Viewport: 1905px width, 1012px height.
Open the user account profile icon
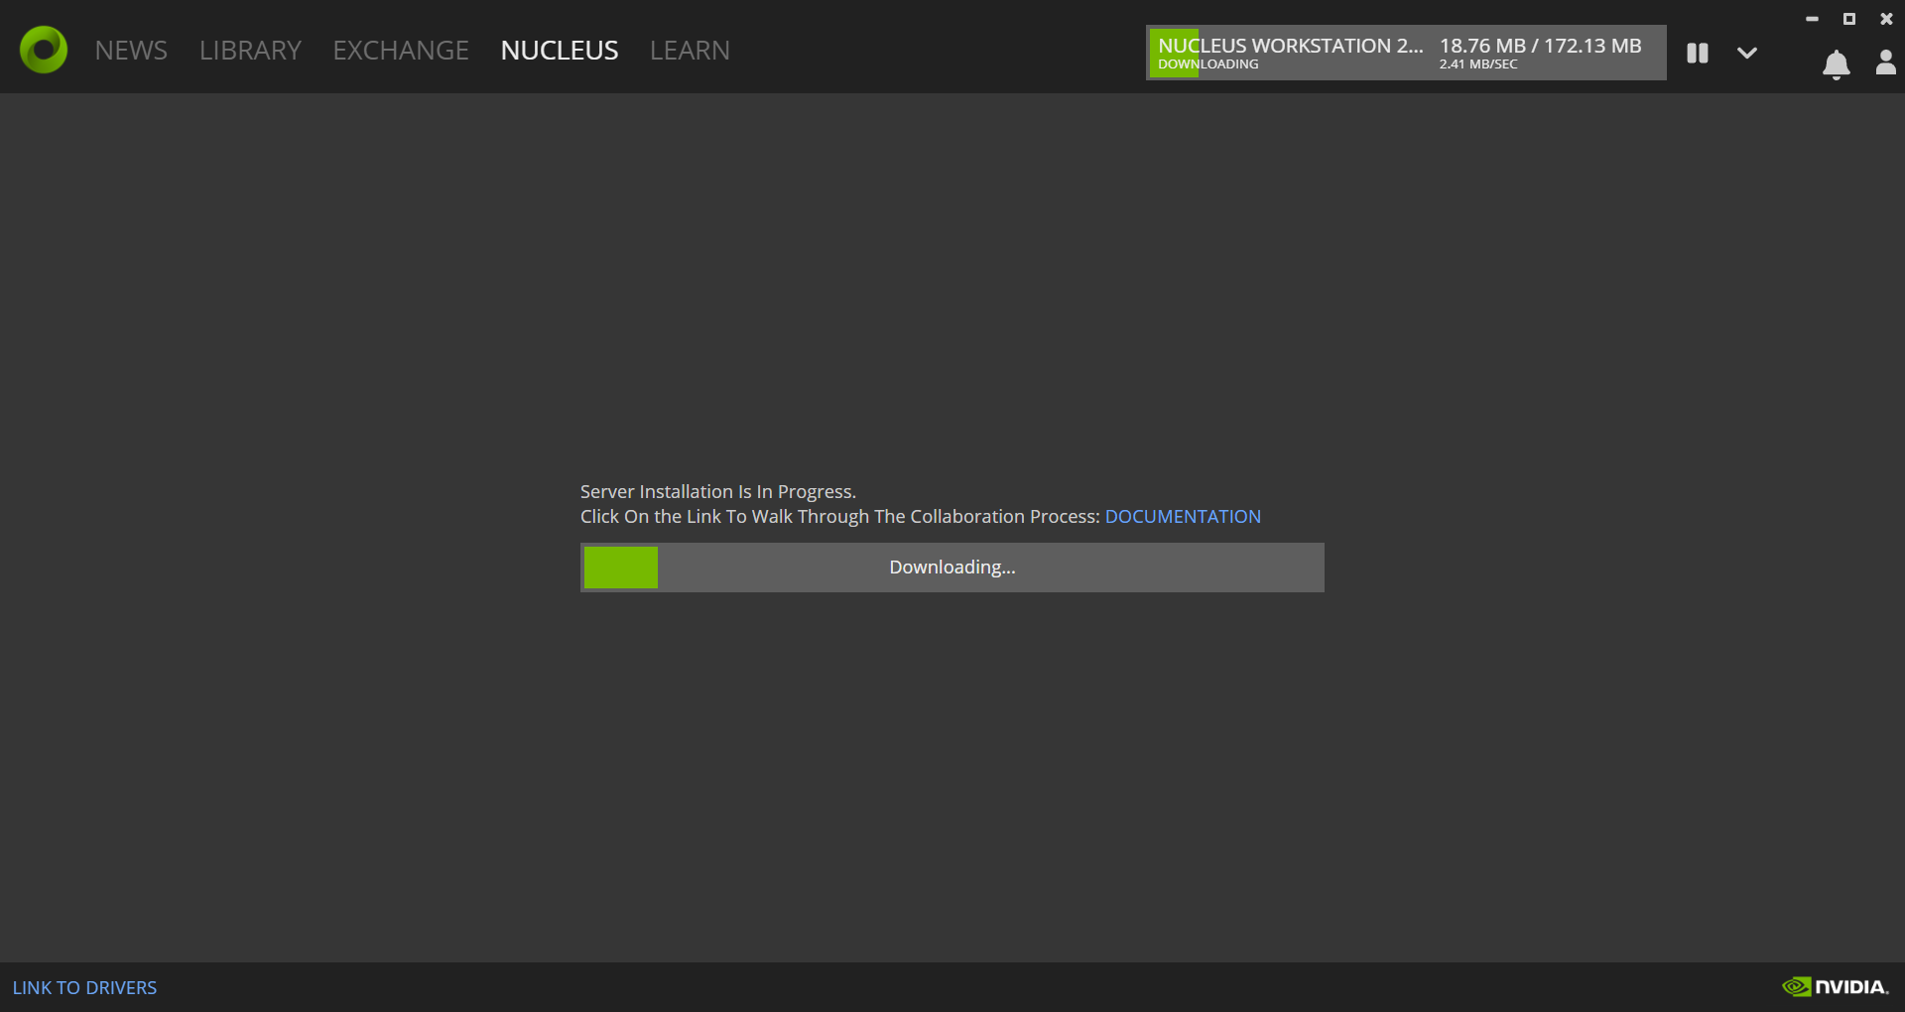1886,63
